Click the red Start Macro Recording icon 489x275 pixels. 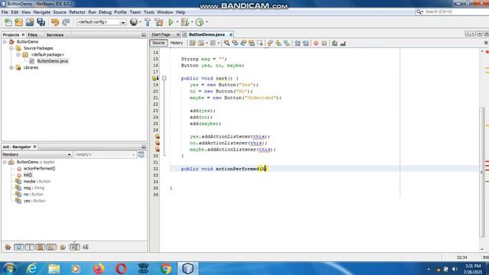316,44
